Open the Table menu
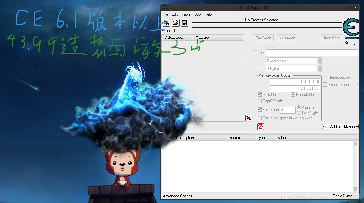Screen dimensions: 364x203 [x=186, y=14]
